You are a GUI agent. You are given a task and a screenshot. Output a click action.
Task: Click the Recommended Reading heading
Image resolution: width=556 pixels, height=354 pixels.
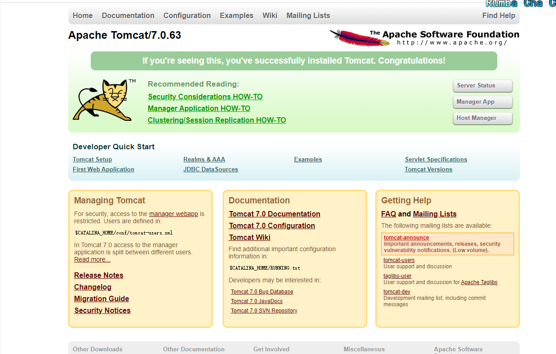[193, 84]
